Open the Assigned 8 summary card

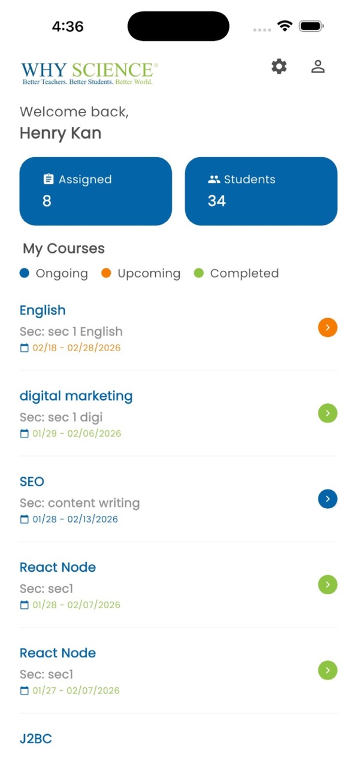[x=96, y=191]
